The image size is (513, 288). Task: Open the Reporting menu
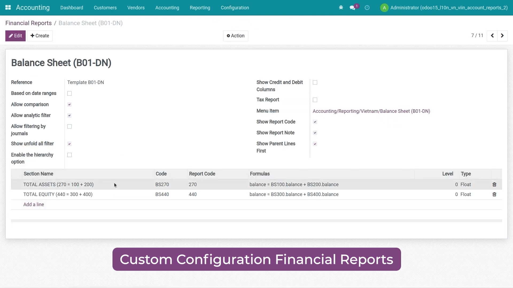(200, 8)
